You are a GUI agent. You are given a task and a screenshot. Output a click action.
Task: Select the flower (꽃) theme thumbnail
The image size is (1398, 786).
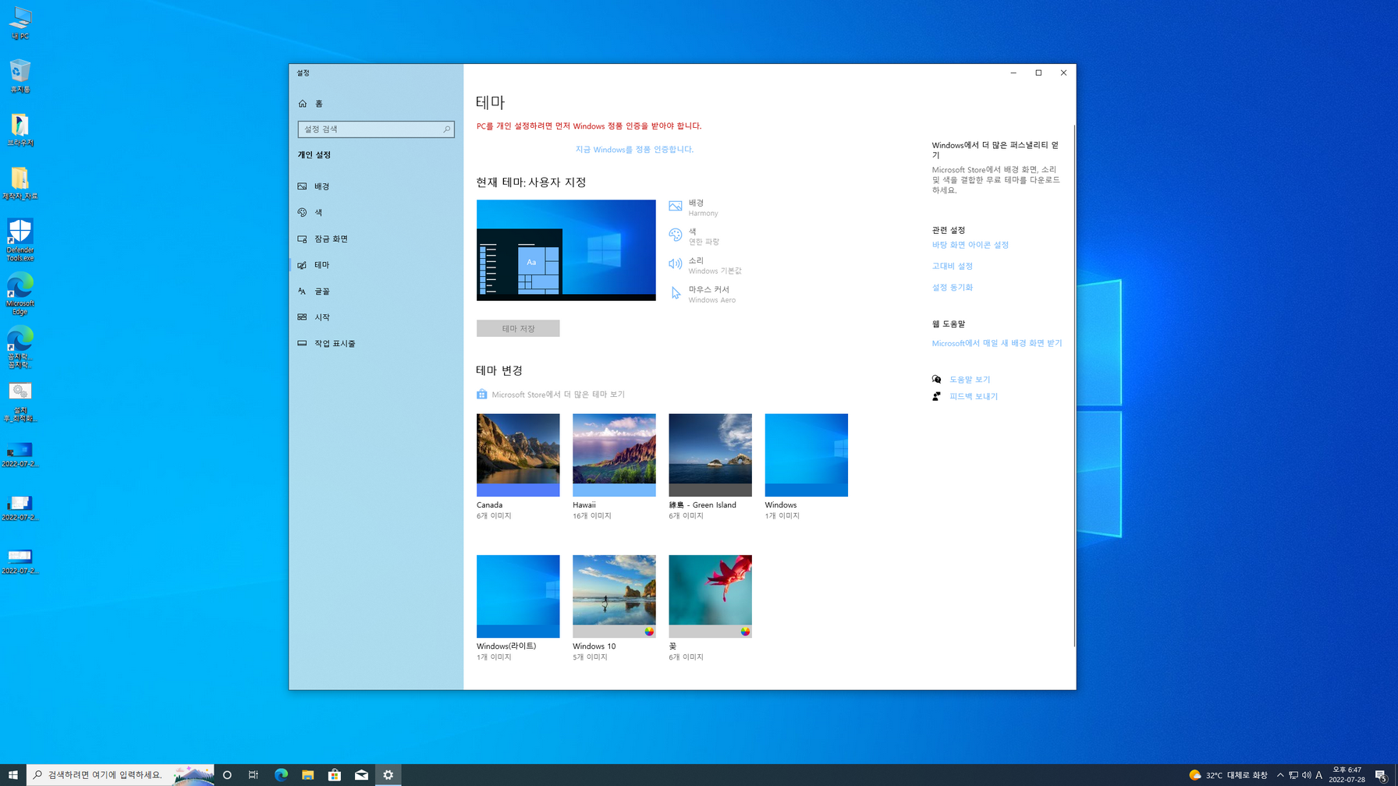pos(710,597)
